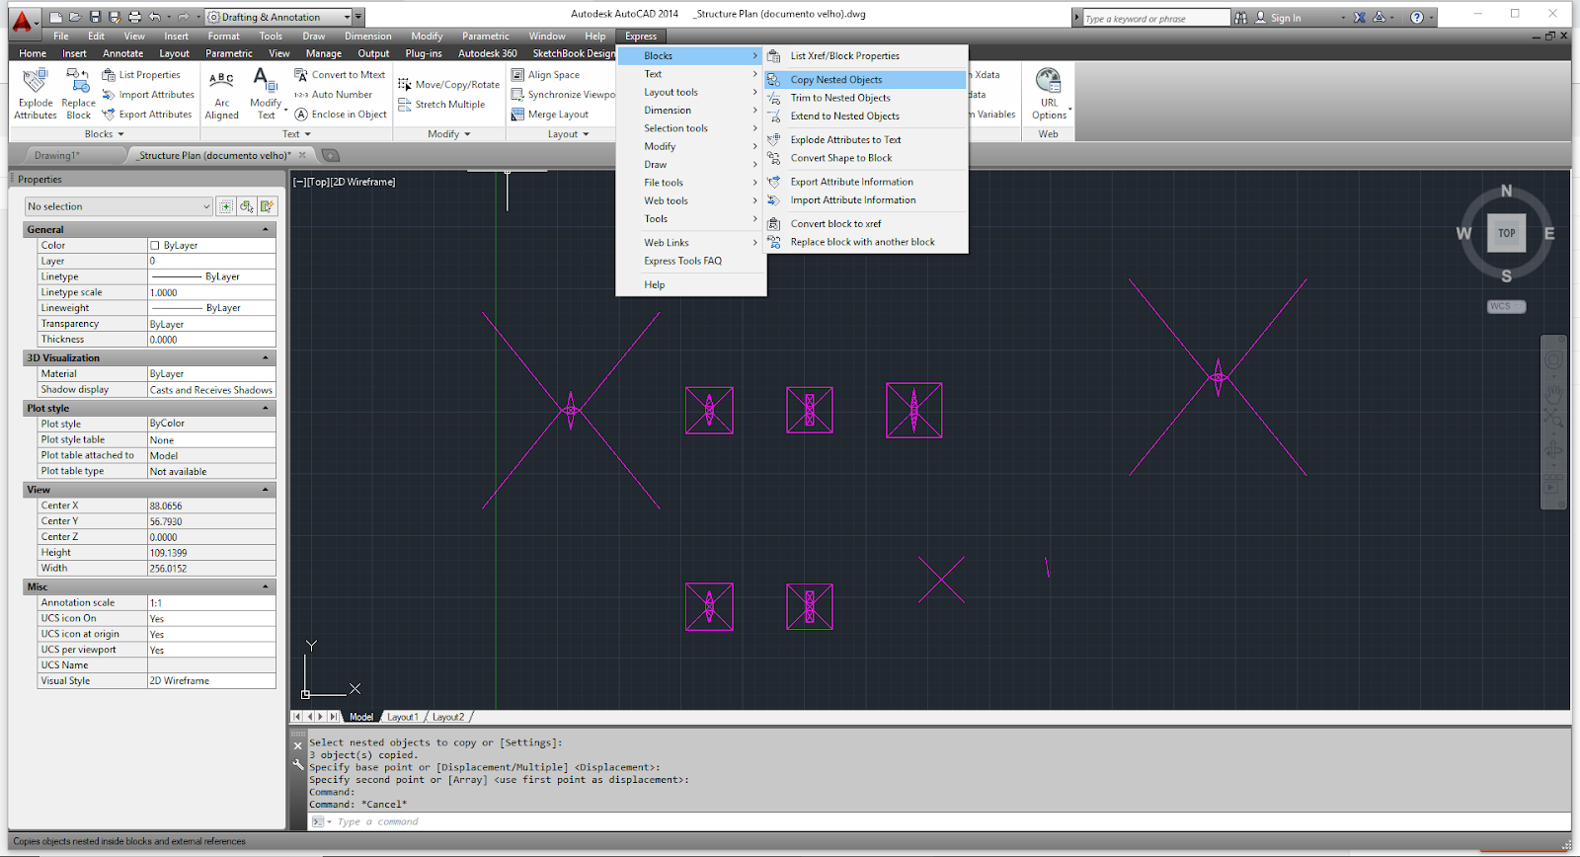This screenshot has width=1580, height=857.
Task: Click the Select Objects icon in Properties
Action: coord(247,206)
